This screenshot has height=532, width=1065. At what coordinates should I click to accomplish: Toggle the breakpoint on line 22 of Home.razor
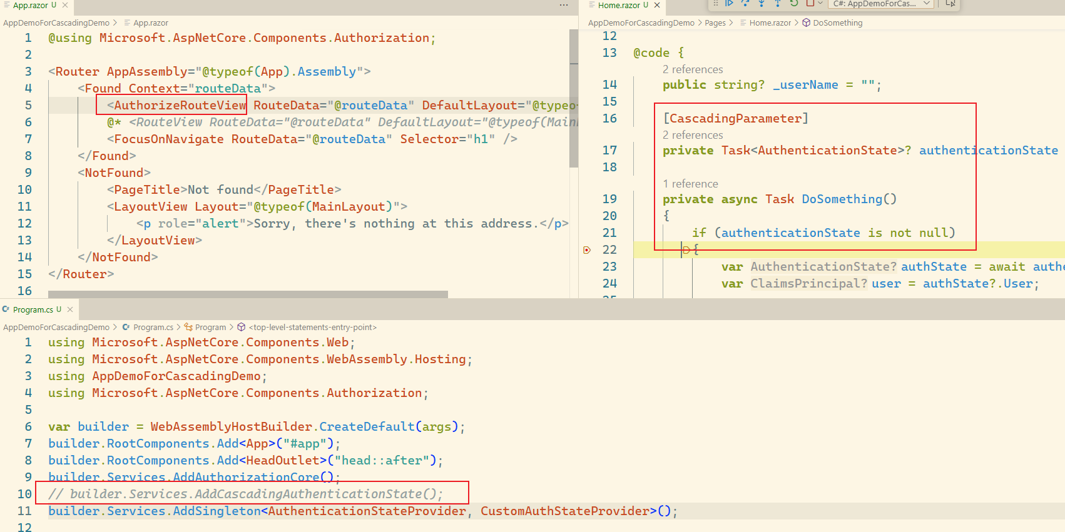point(587,250)
